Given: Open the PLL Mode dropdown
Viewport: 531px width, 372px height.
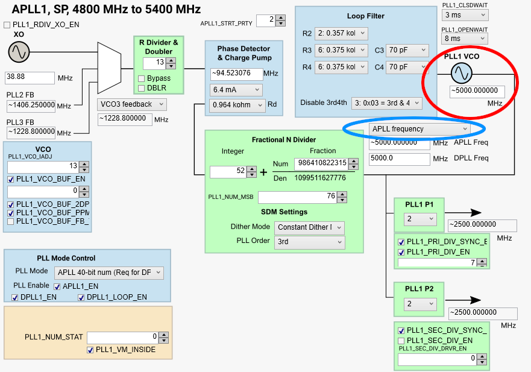Looking at the screenshot, I should 108,273.
